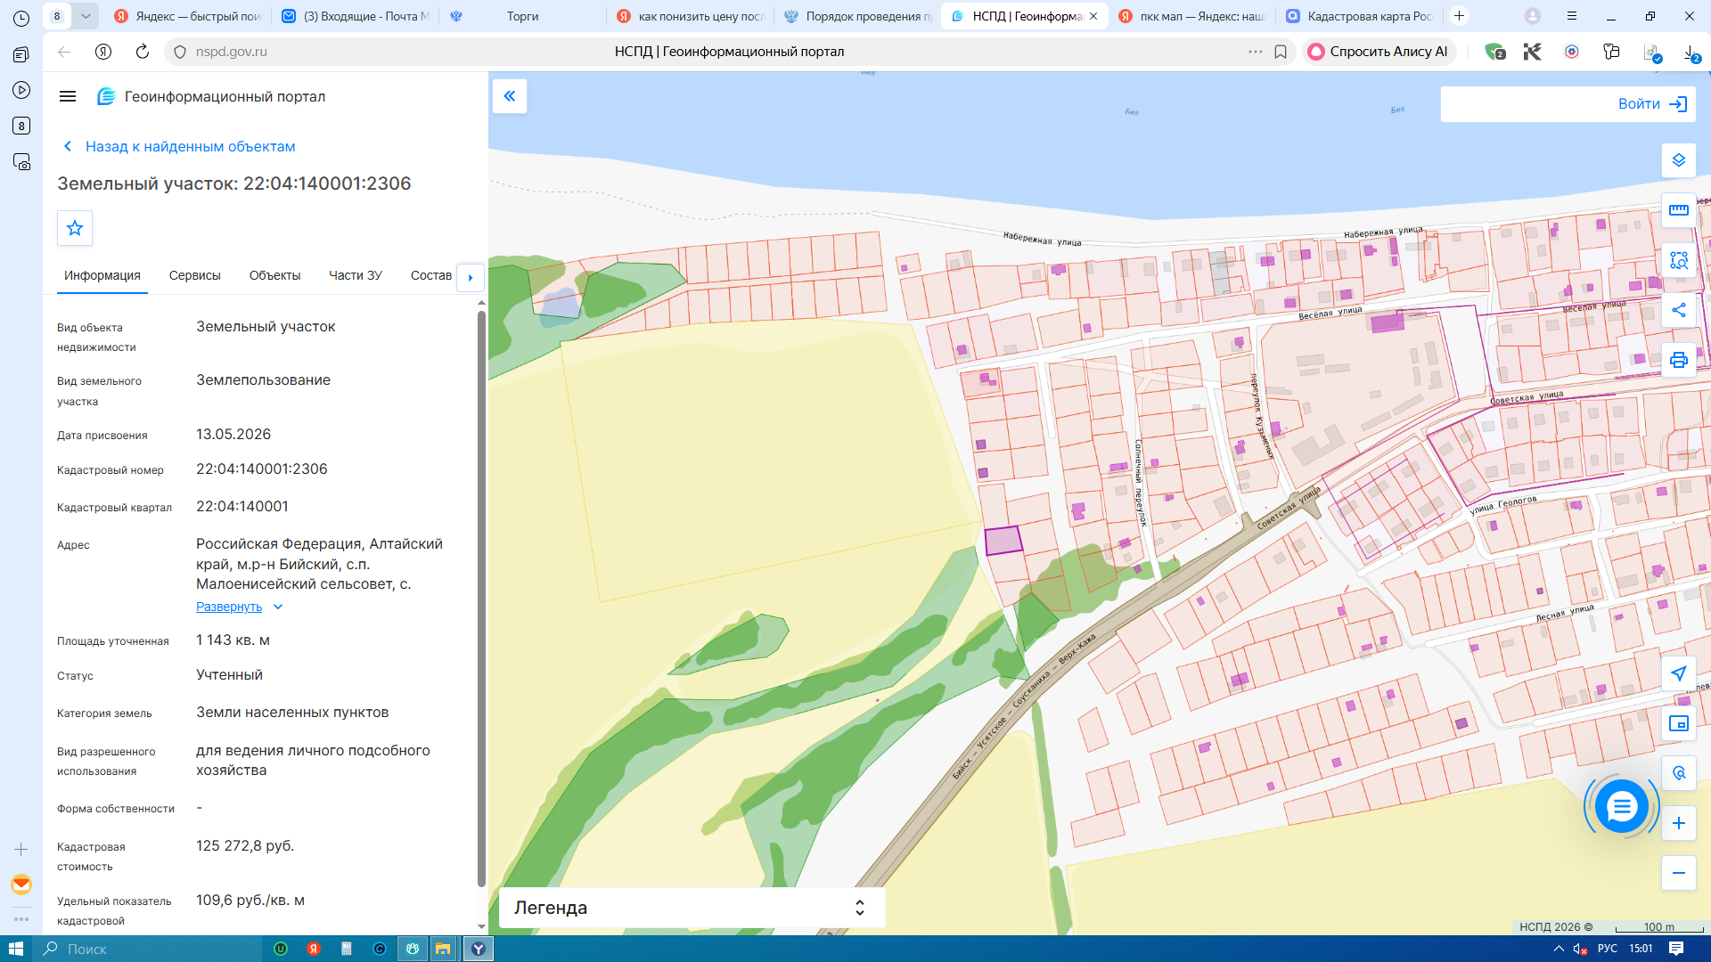Open the map layers icon
The height and width of the screenshot is (962, 1711).
pos(1679,160)
